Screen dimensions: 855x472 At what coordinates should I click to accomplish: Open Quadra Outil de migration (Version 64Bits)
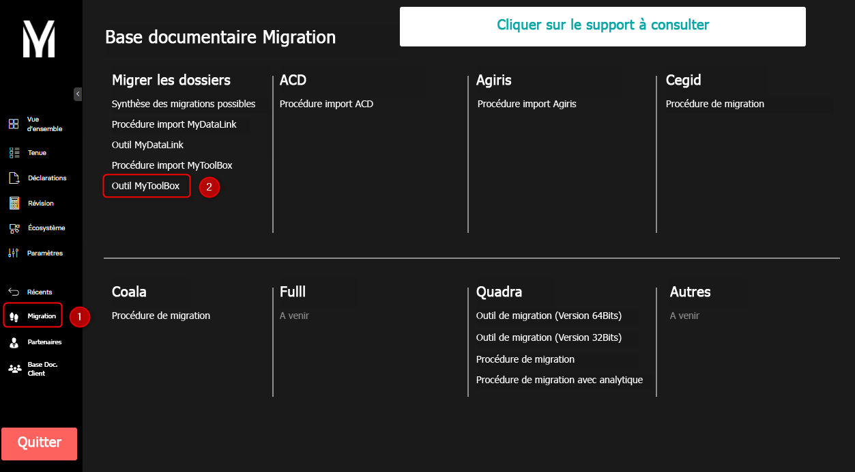pyautogui.click(x=549, y=316)
